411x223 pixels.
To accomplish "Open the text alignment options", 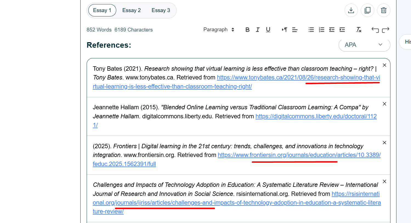I will tap(295, 30).
